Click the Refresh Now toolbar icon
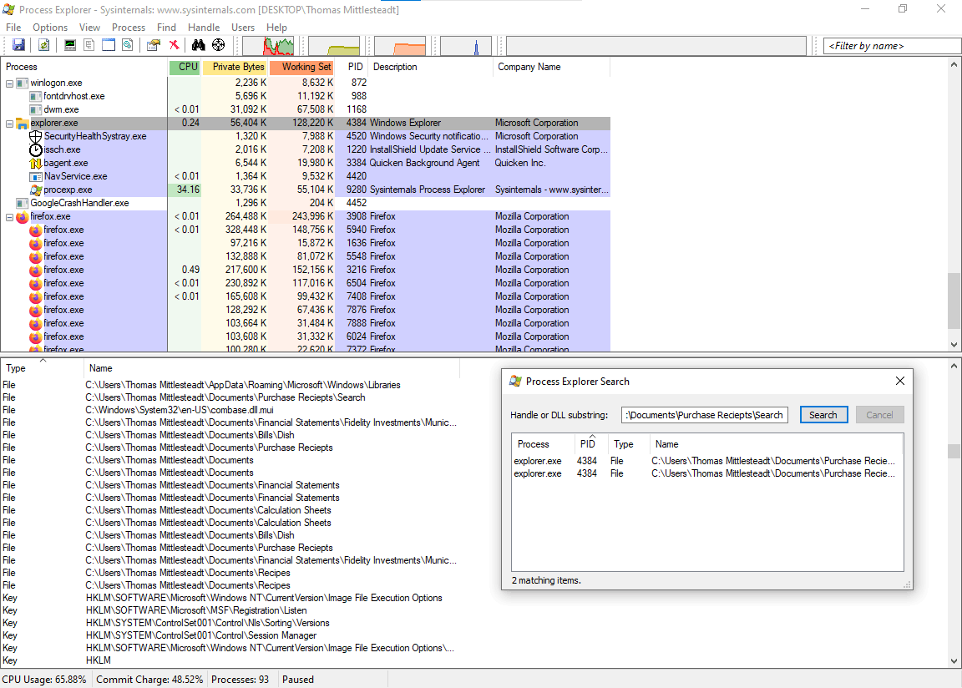This screenshot has height=688, width=962. click(x=43, y=45)
